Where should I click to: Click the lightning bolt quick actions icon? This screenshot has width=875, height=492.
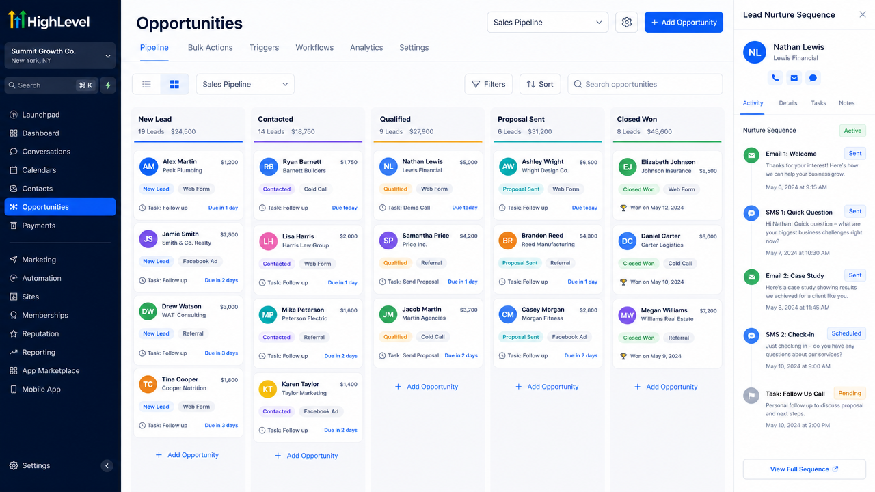coord(108,85)
